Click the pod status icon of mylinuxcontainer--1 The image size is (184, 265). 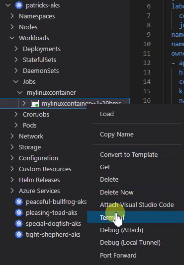coord(35,103)
